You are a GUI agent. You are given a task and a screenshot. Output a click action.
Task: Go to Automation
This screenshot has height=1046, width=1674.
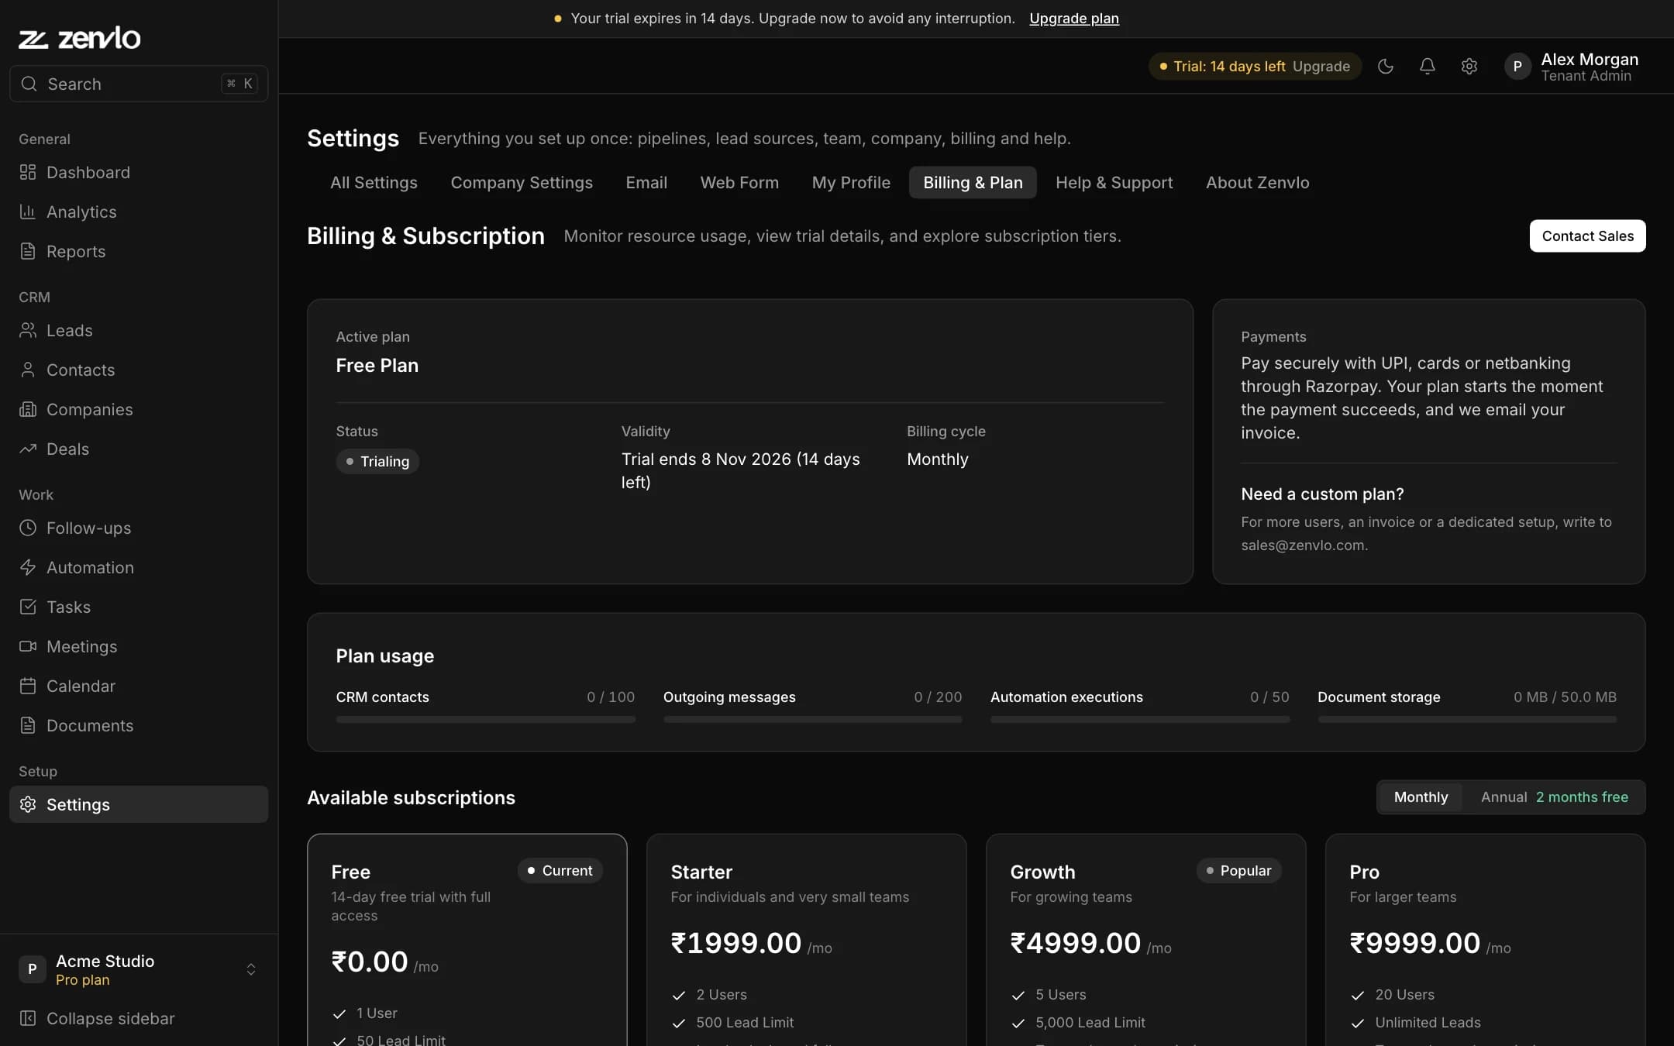click(x=139, y=567)
